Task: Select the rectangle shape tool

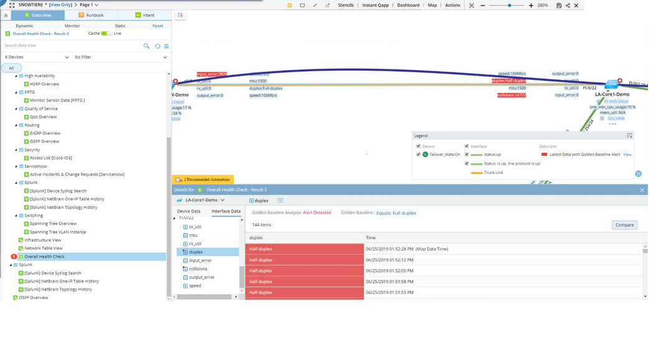Action: pyautogui.click(x=302, y=5)
